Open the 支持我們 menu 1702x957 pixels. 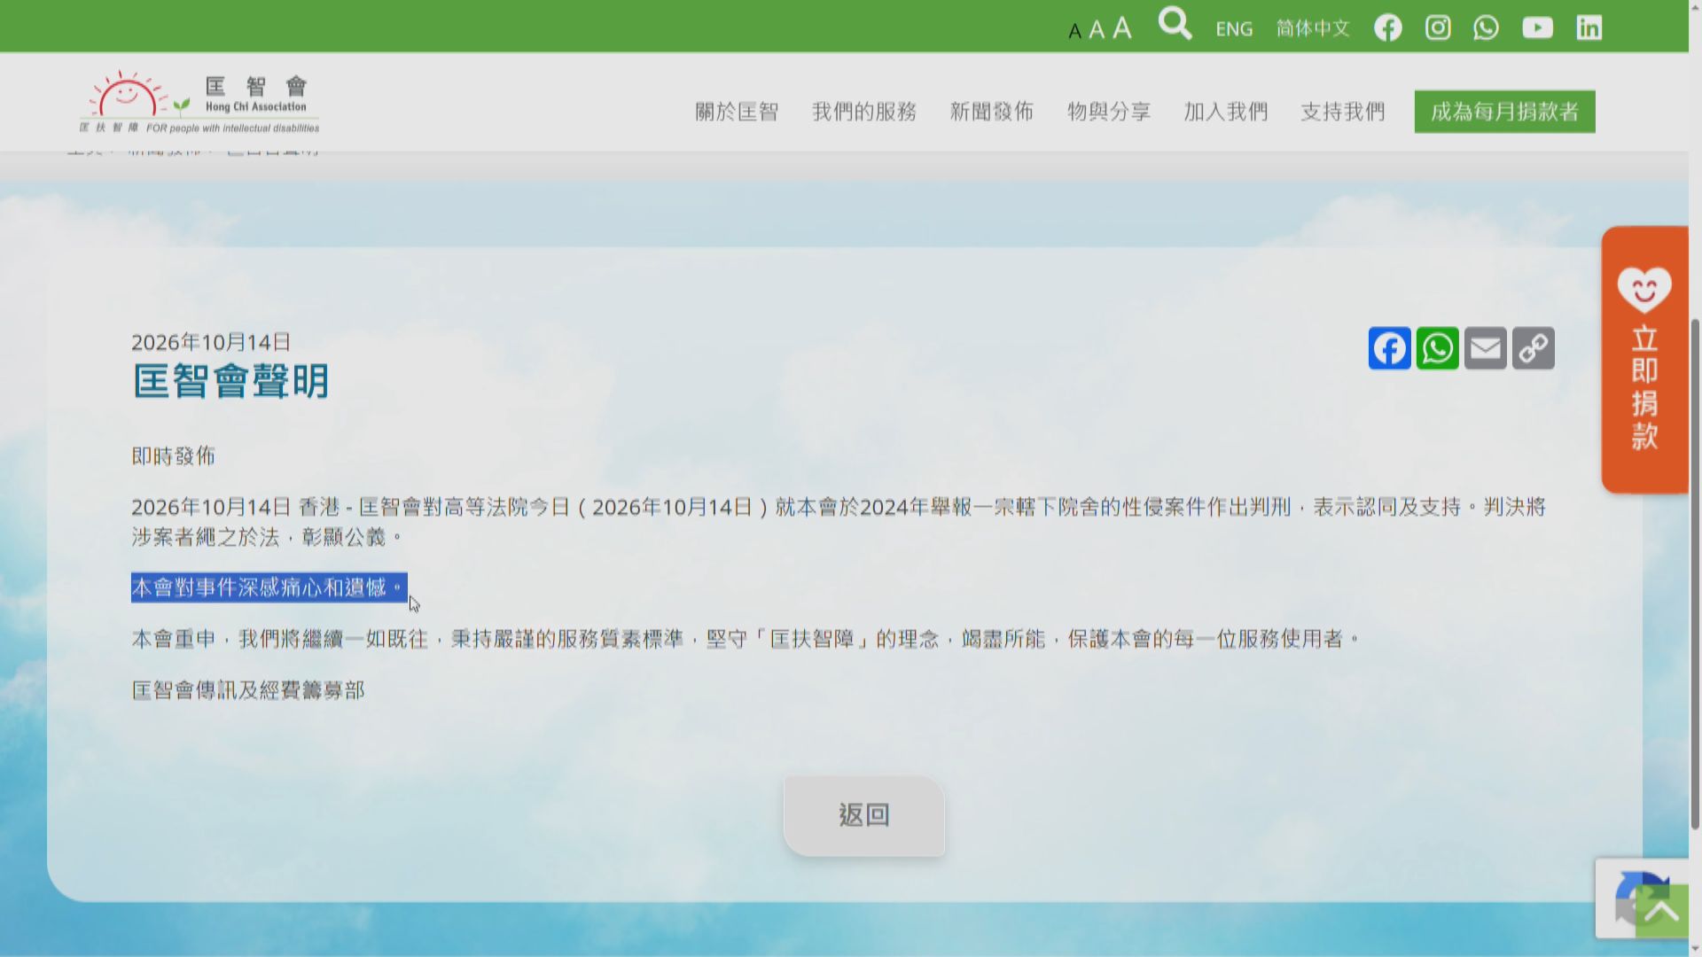(x=1343, y=112)
